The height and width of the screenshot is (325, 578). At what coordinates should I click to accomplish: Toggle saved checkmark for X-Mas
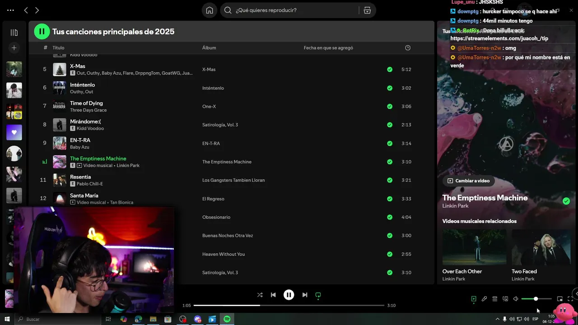point(390,70)
